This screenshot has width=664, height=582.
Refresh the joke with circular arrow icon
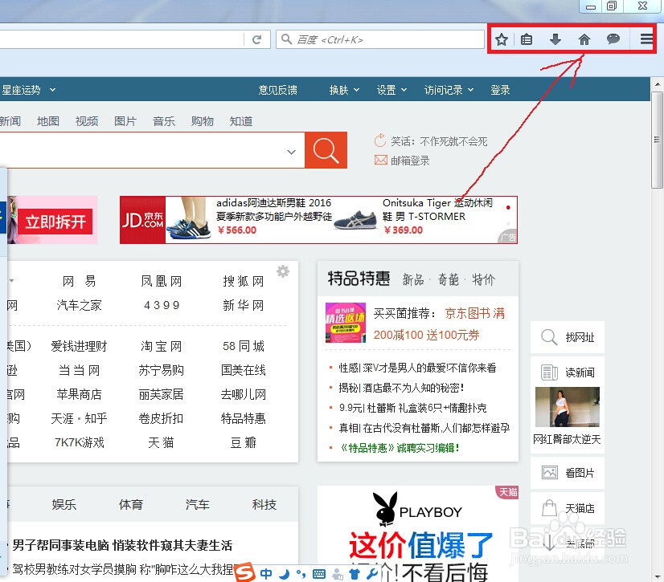(380, 140)
